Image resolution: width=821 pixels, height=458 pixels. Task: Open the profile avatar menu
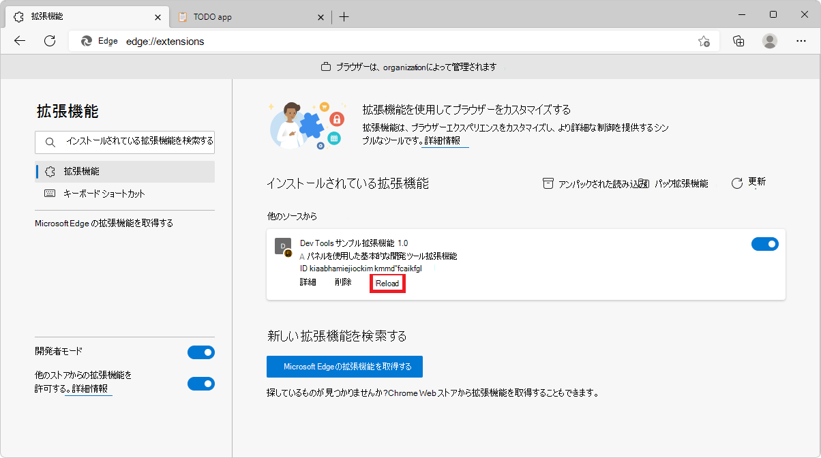769,41
